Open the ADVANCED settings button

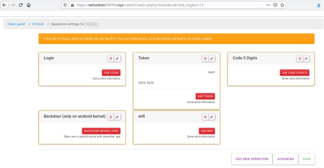click(286, 159)
